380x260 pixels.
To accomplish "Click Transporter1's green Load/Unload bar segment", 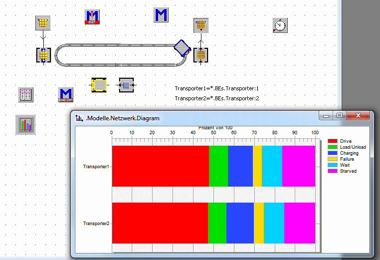I will 218,166.
